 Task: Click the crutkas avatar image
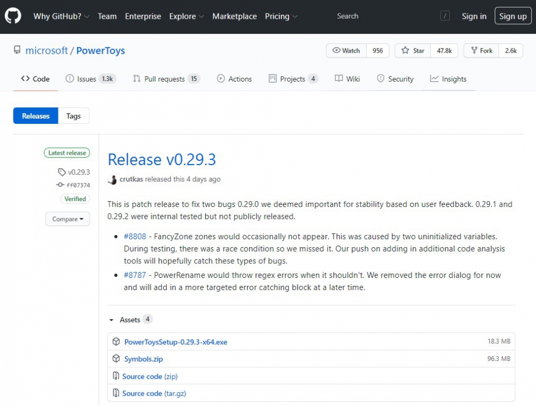(112, 180)
